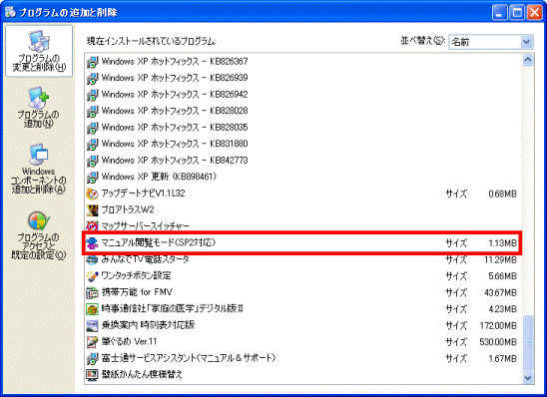Click the 1.13MB size value
The height and width of the screenshot is (397, 547).
(502, 243)
